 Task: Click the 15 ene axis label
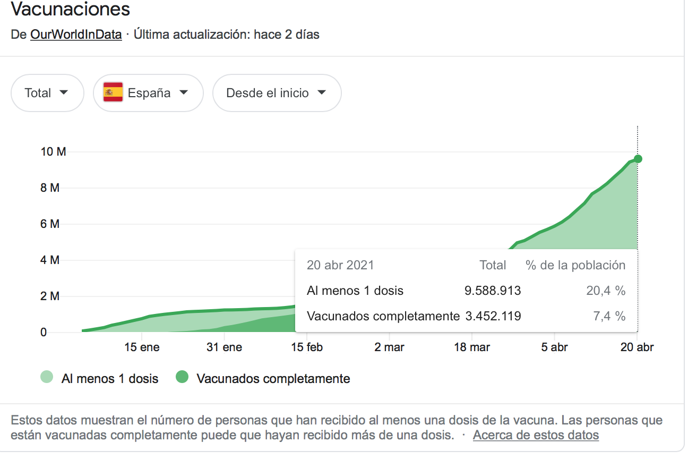[x=142, y=347]
